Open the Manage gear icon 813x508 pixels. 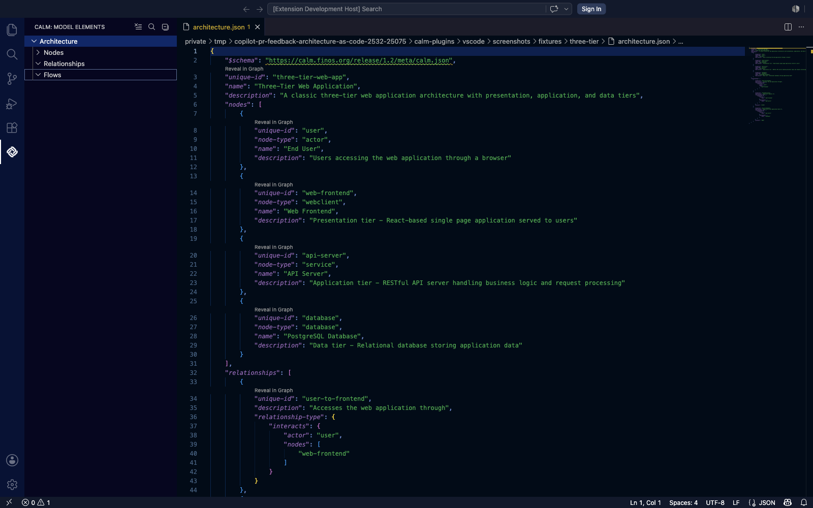pyautogui.click(x=12, y=485)
